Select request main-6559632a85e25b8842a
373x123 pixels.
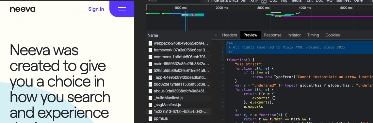[178, 64]
